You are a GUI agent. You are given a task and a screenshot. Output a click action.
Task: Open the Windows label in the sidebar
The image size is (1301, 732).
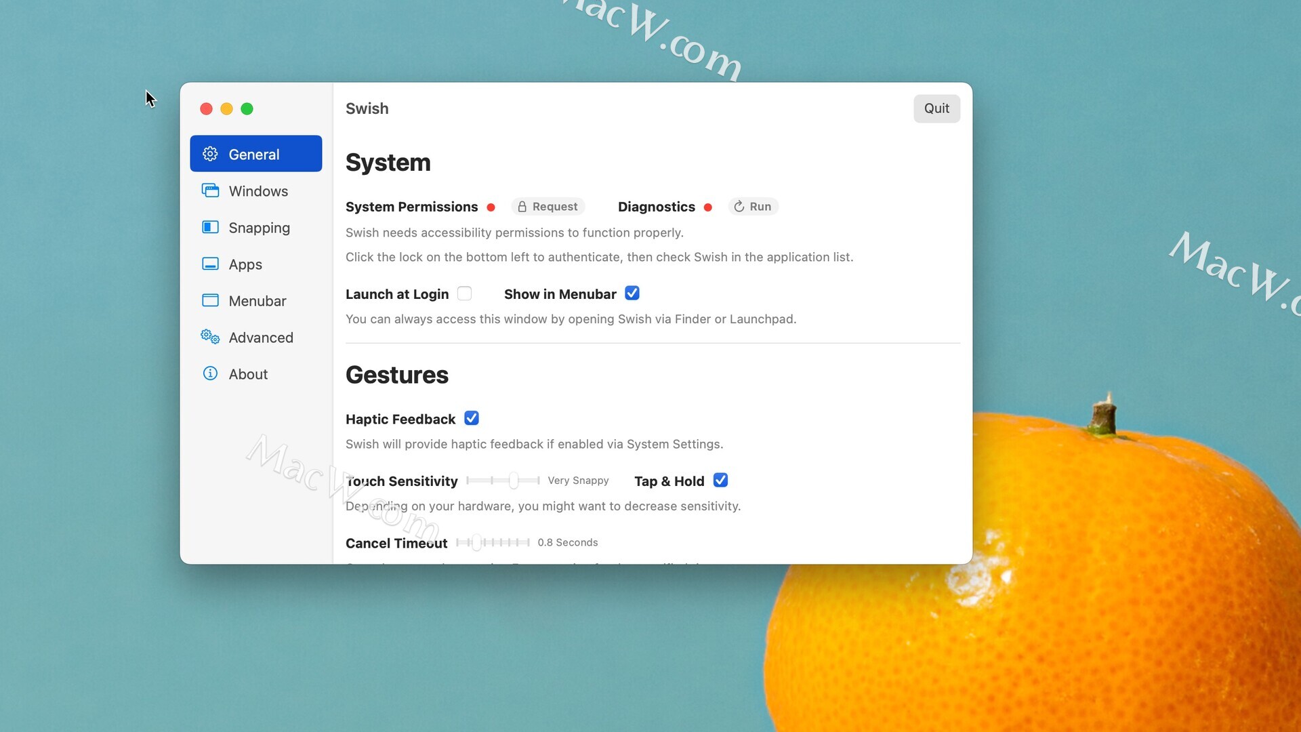tap(258, 191)
